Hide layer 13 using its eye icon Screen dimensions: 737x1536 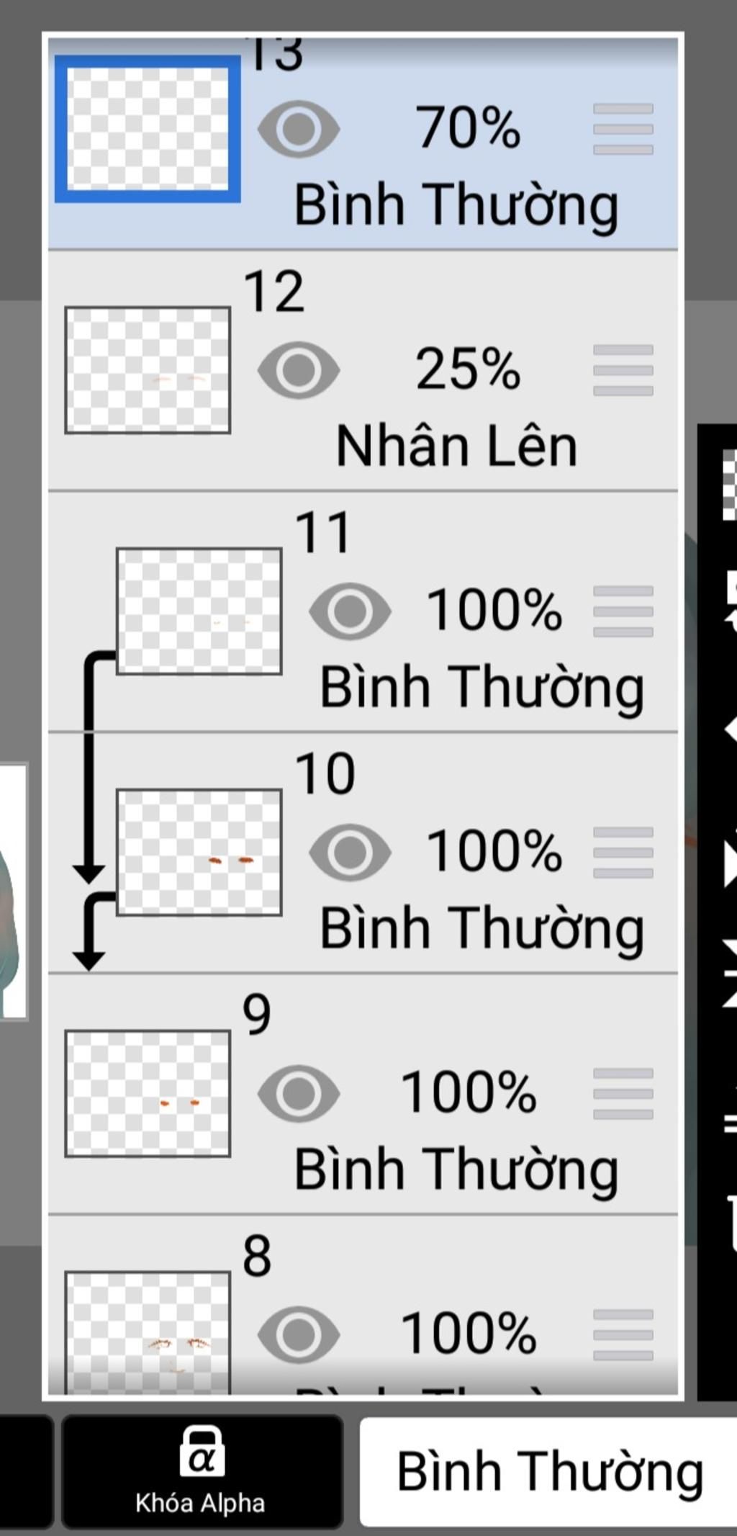pos(299,130)
